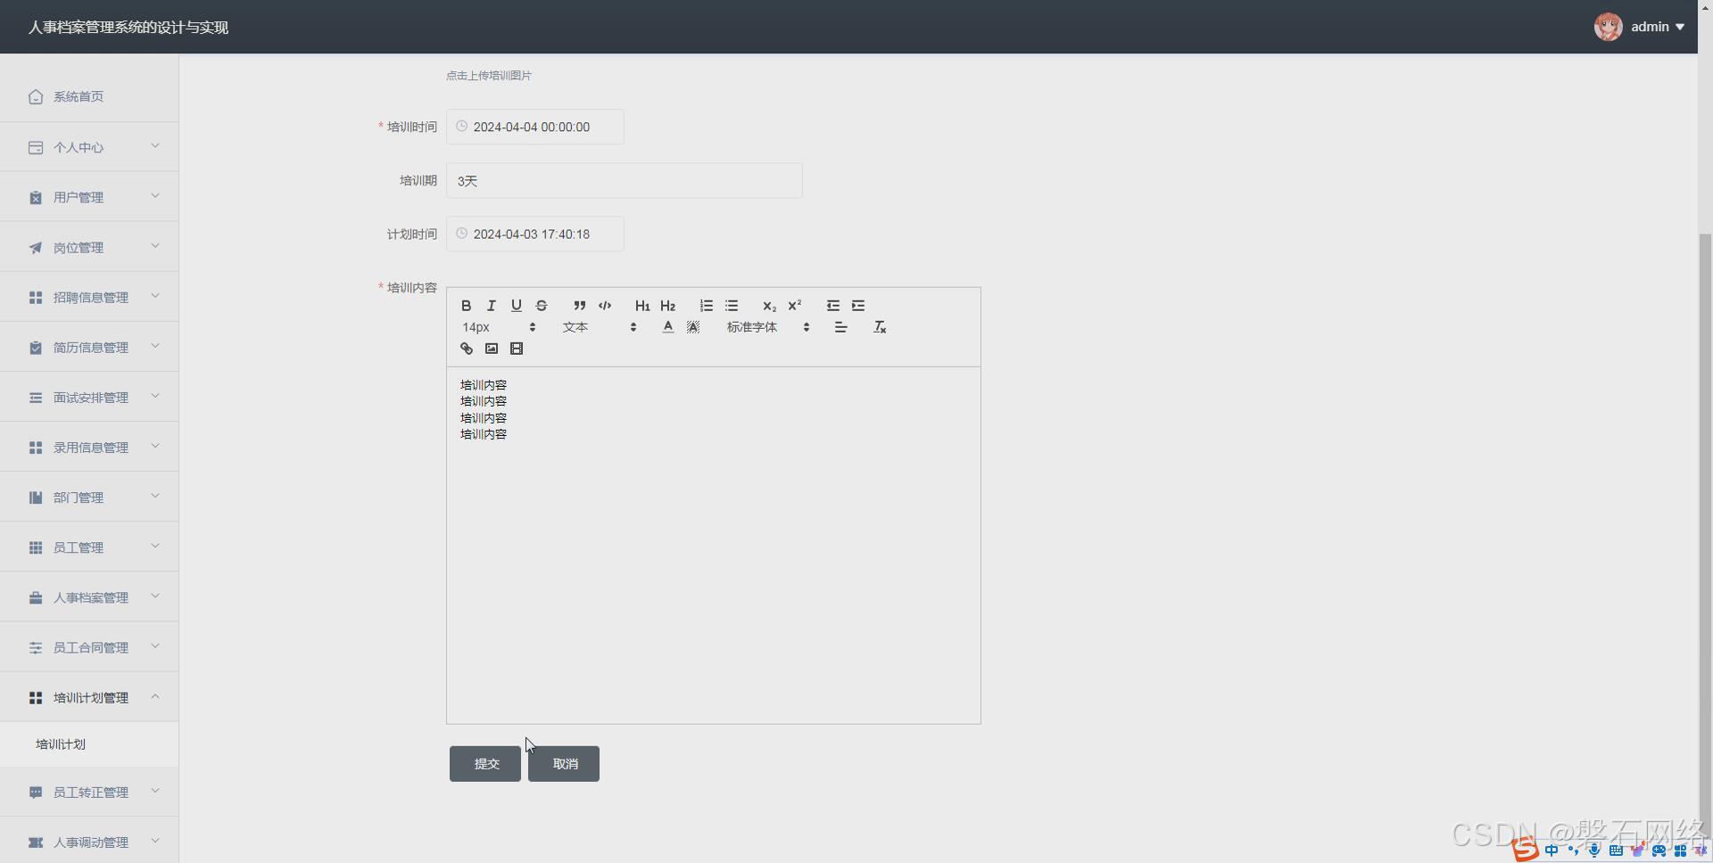This screenshot has height=863, width=1713.
Task: Insert a video into the editor
Action: pos(516,349)
